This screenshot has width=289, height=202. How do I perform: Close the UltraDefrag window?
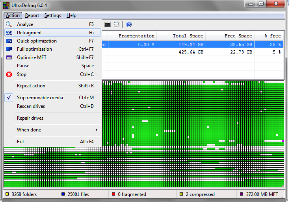[276, 4]
